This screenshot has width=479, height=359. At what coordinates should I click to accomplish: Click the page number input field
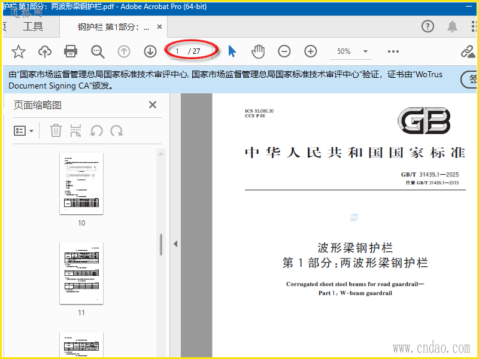[177, 51]
